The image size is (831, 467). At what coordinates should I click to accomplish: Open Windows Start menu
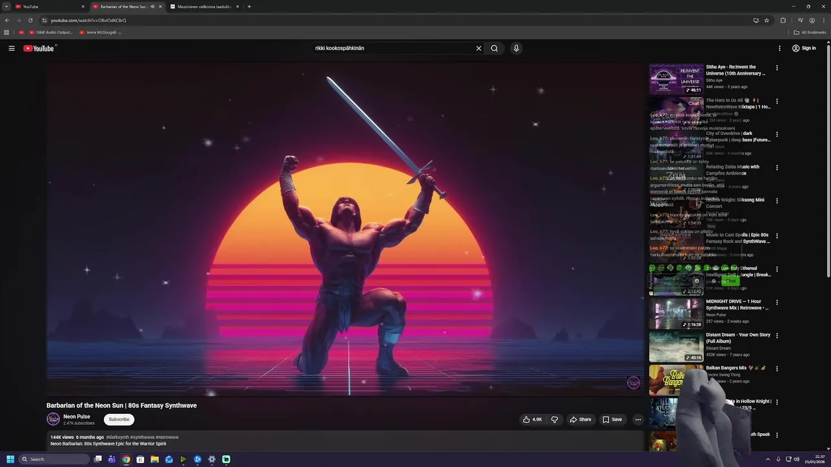pyautogui.click(x=10, y=459)
